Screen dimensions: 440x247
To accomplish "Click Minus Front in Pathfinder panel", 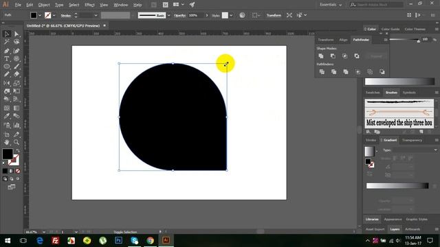I will tap(333, 56).
